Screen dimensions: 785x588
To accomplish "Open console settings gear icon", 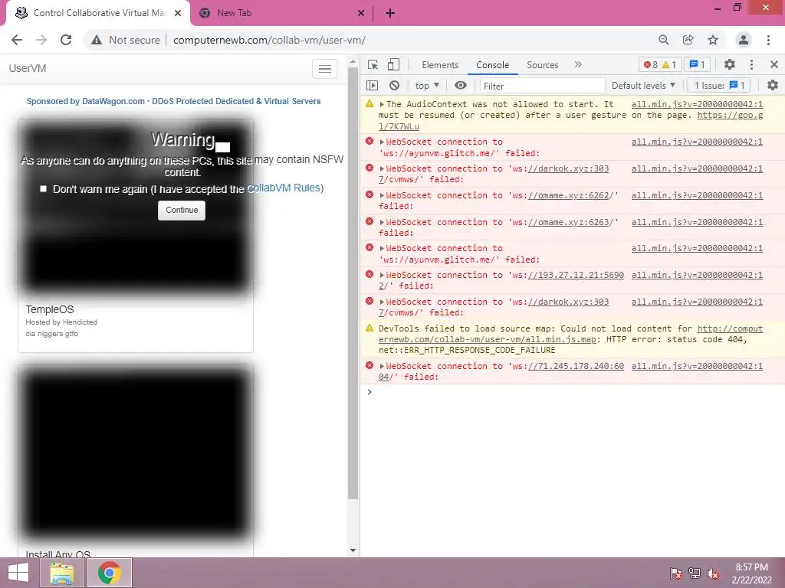I will pyautogui.click(x=773, y=86).
